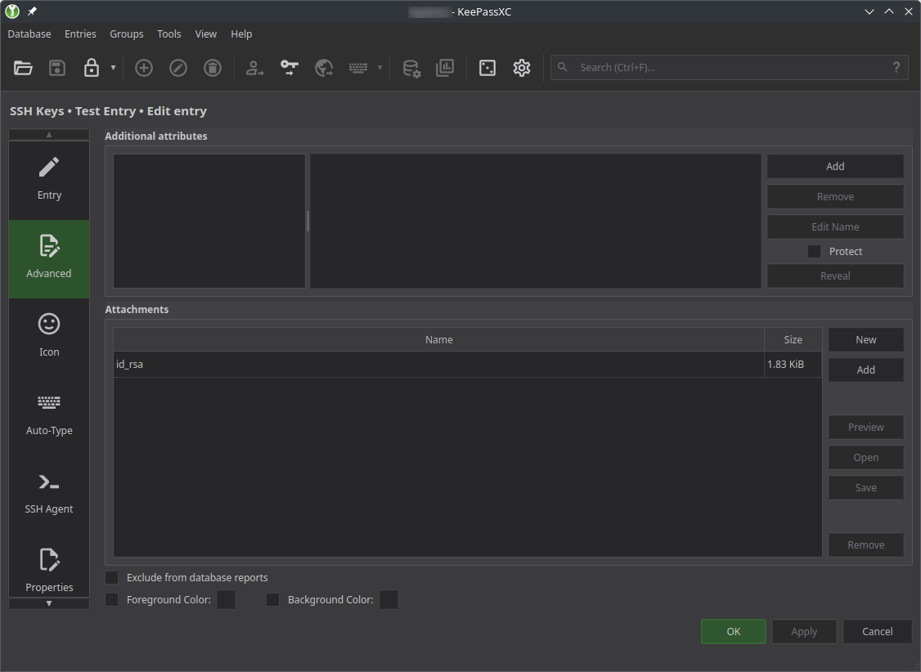
Task: Collapse the sidebar using the top scroll arrow
Action: [x=48, y=135]
